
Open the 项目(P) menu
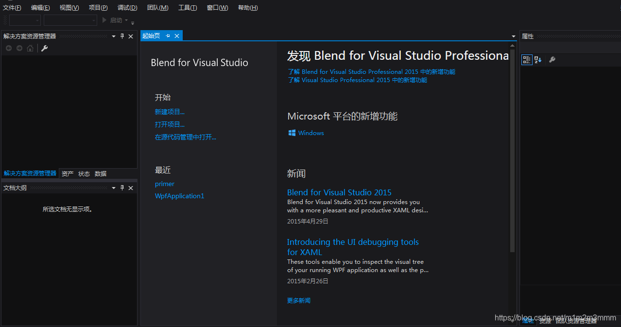(98, 8)
